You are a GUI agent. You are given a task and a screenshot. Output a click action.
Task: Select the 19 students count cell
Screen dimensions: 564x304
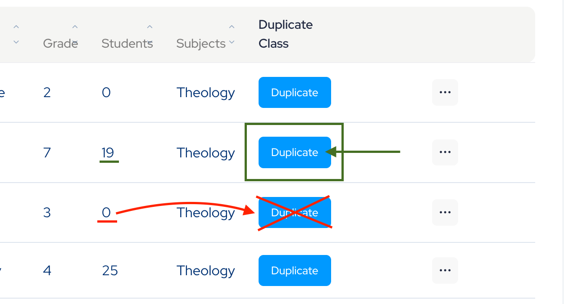click(x=108, y=153)
